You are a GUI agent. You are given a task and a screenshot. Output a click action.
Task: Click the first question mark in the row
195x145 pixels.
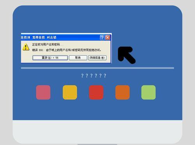(x=82, y=76)
